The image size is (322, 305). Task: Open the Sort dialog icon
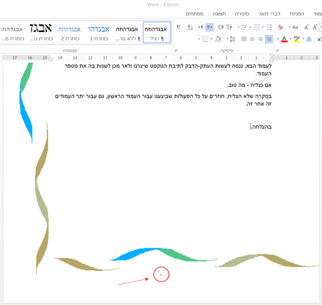[190, 27]
